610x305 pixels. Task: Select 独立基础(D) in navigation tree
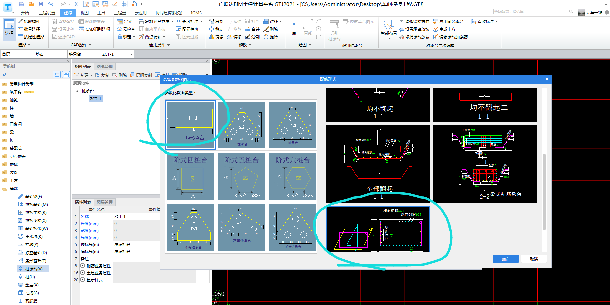click(x=32, y=252)
